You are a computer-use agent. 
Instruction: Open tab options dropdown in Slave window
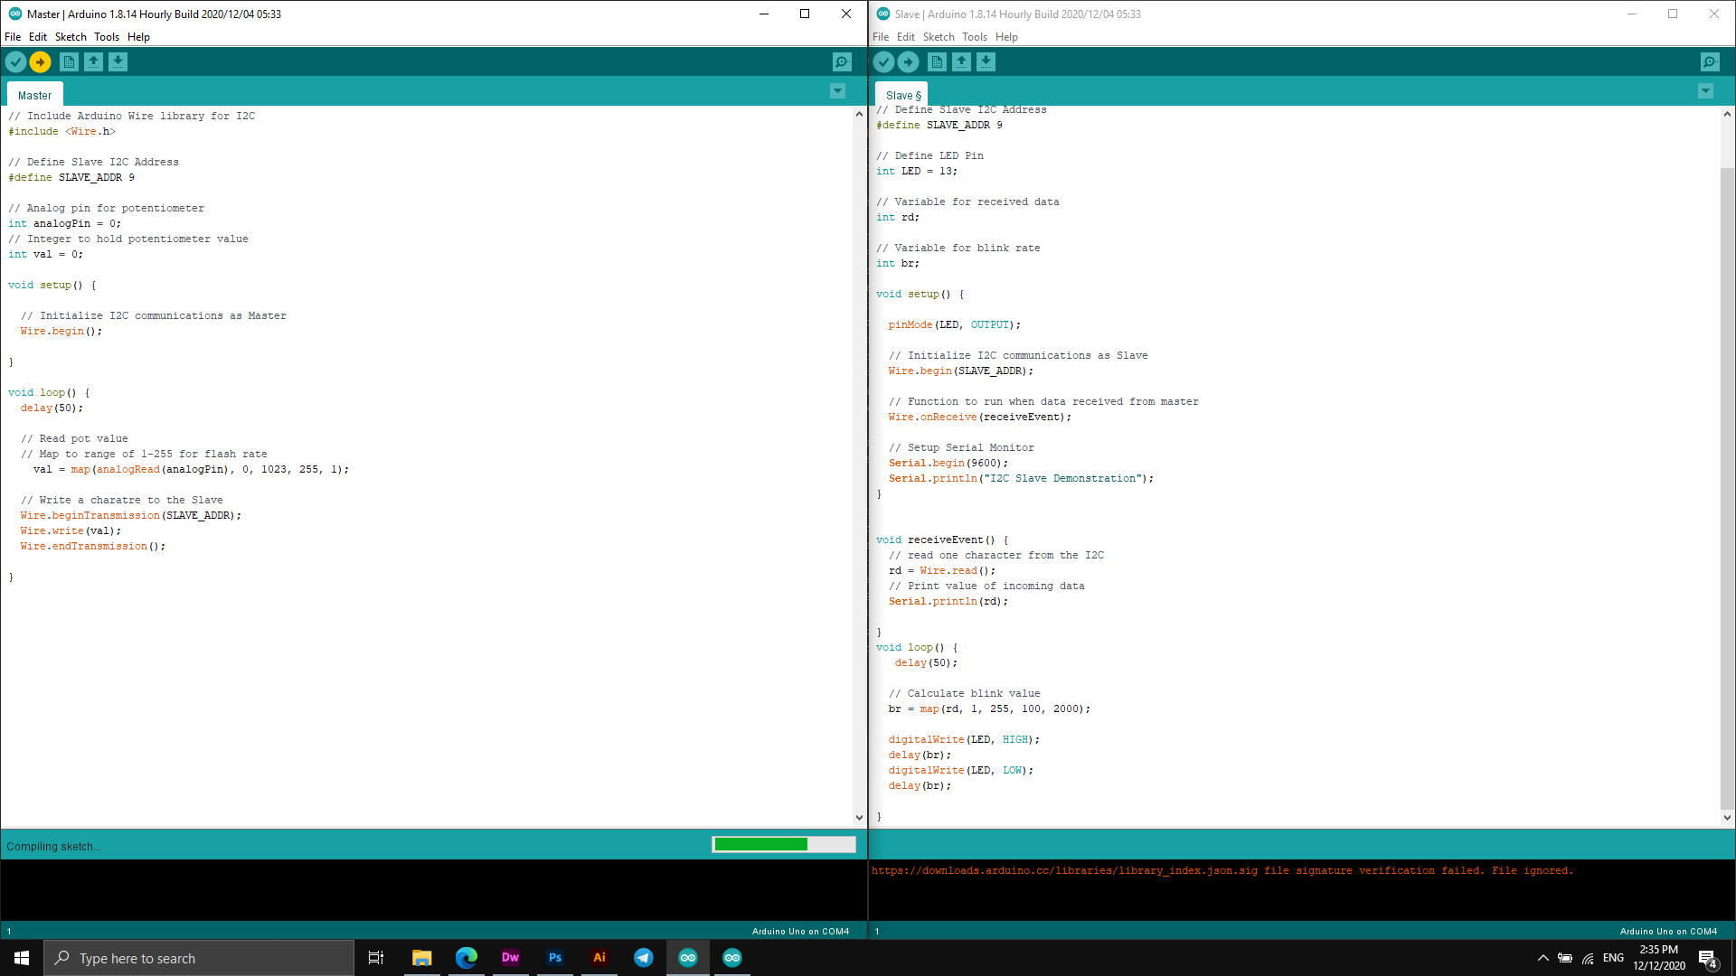click(x=1705, y=91)
